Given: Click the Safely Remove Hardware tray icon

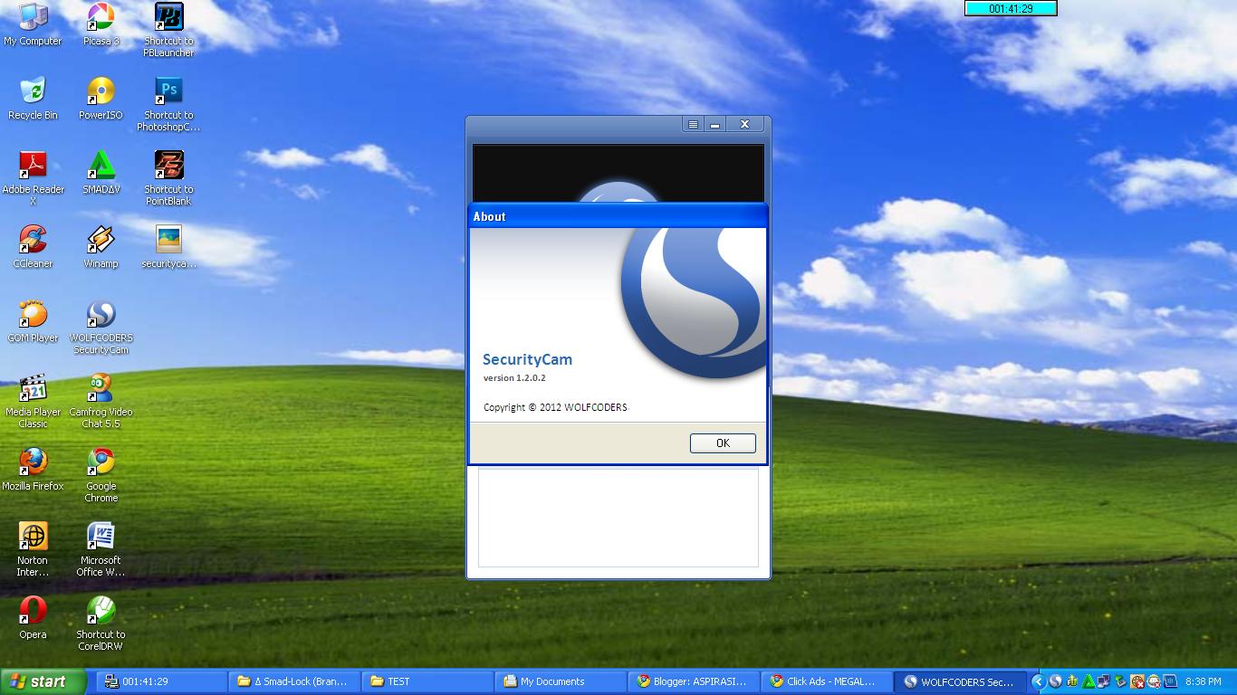Looking at the screenshot, I should pos(1121,681).
